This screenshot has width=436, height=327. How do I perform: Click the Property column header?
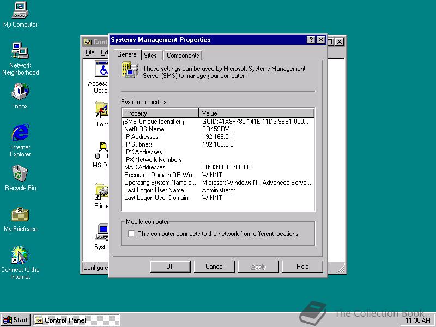point(160,113)
